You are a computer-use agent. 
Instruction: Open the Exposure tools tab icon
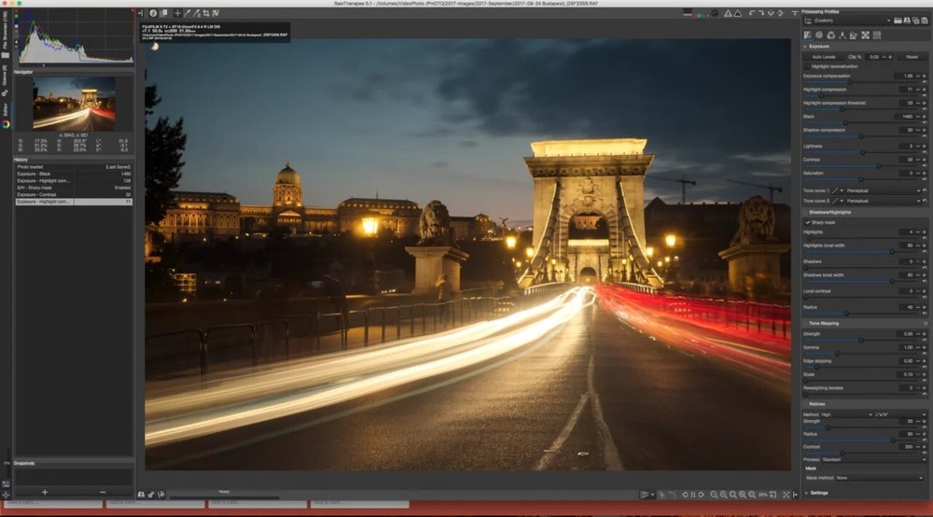pyautogui.click(x=807, y=35)
